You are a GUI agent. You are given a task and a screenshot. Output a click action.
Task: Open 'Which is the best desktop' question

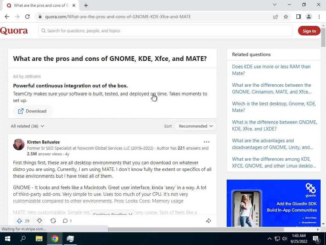[x=274, y=107]
